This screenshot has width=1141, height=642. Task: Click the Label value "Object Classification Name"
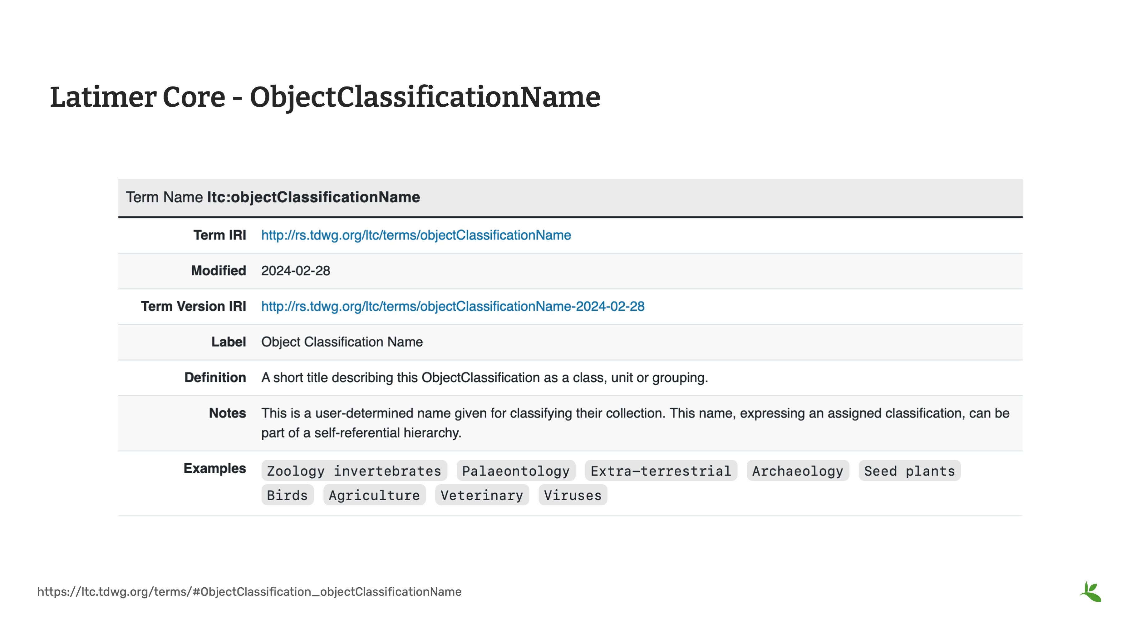[x=342, y=342]
